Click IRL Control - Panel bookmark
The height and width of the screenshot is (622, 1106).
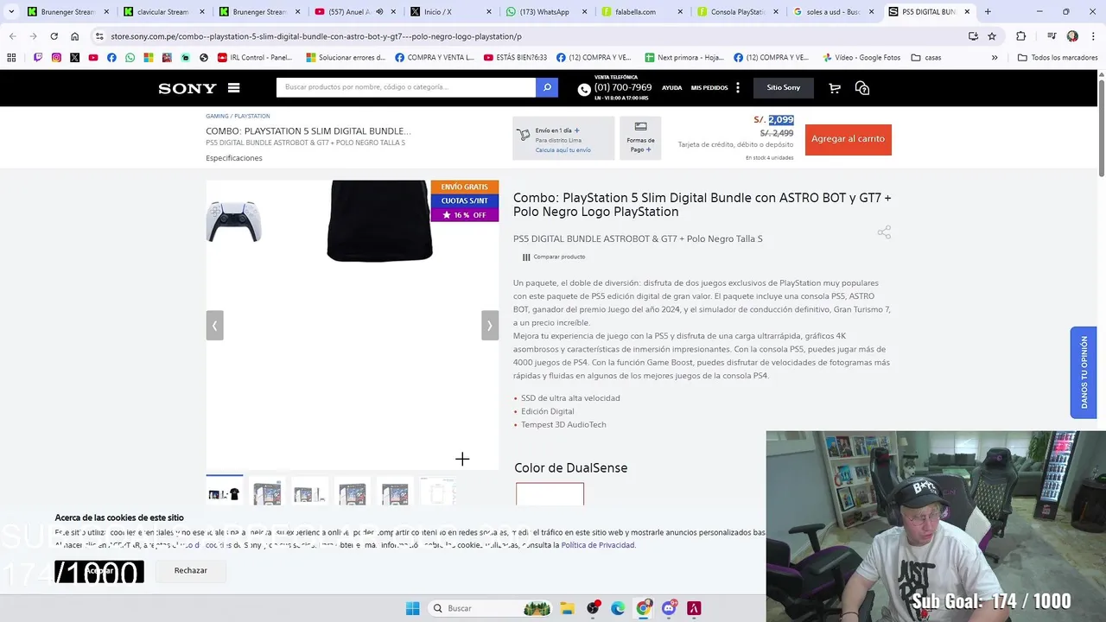click(255, 57)
